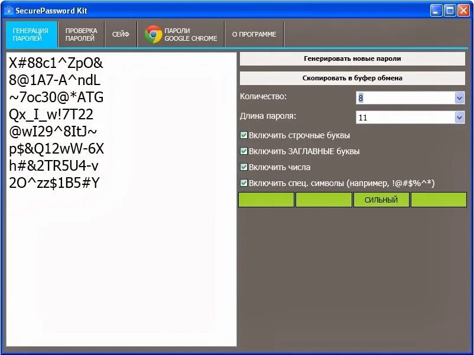474x355 pixels.
Task: Click the Количество: label
Action: 263,97
